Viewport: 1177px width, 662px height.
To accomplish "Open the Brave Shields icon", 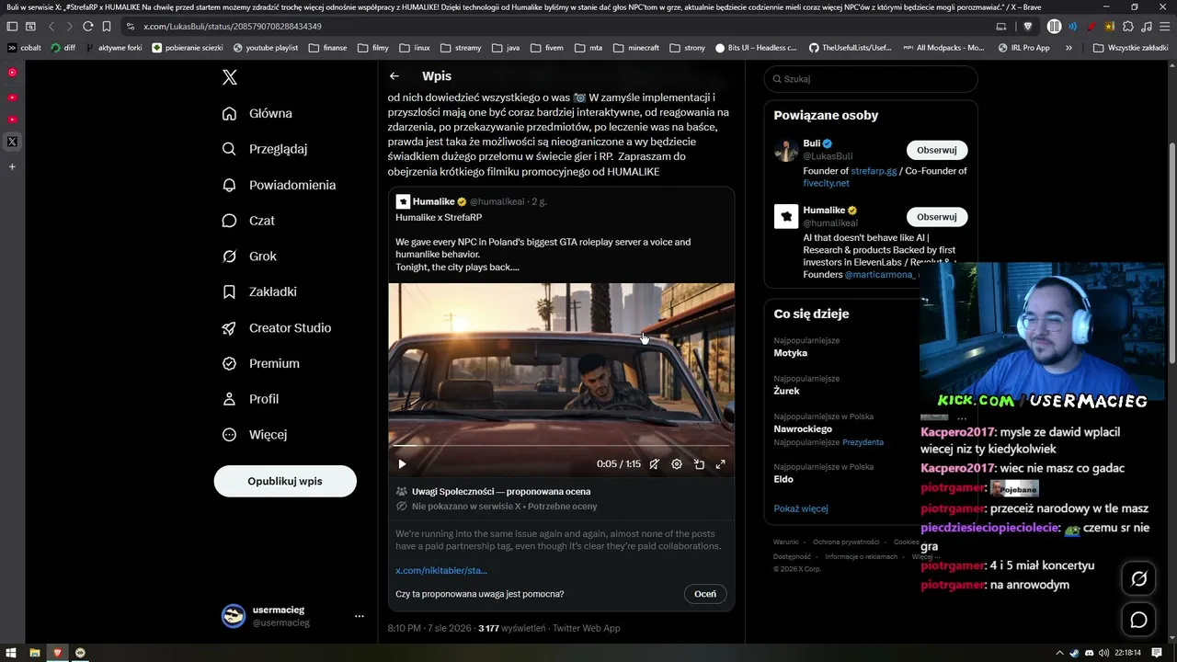I will click(1028, 27).
